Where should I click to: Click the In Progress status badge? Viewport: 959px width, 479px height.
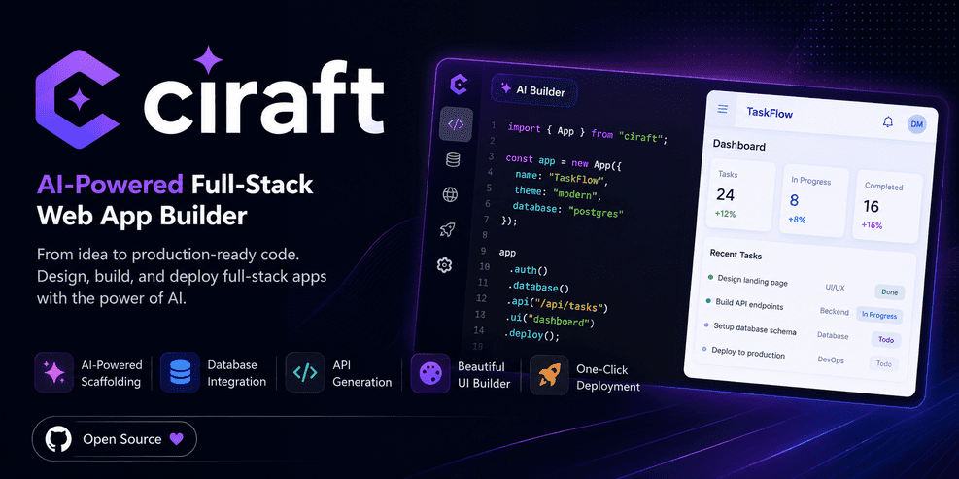click(x=879, y=315)
